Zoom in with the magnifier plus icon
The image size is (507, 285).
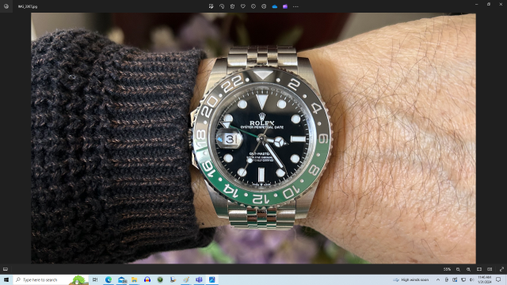click(468, 269)
